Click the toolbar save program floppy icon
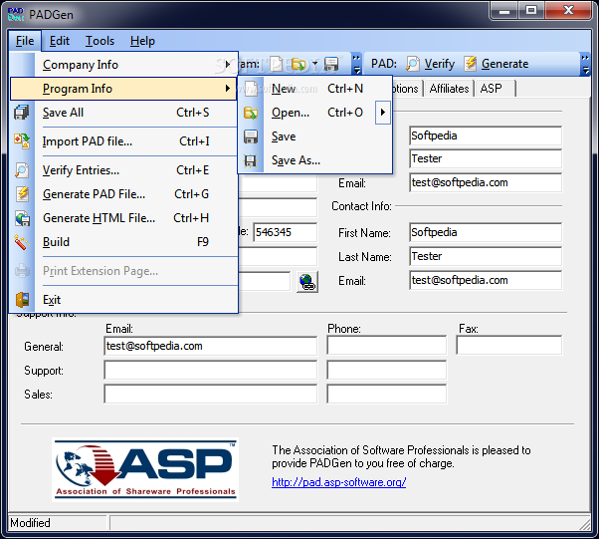The image size is (599, 539). coord(331,64)
